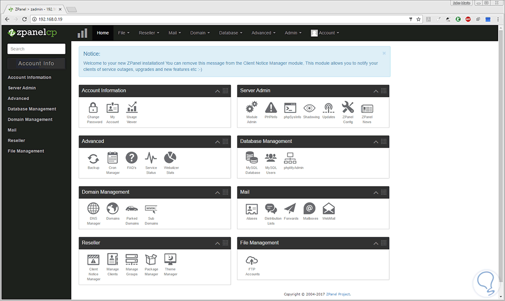Click the Account Info sidebar button
This screenshot has height=301, width=505.
point(36,64)
